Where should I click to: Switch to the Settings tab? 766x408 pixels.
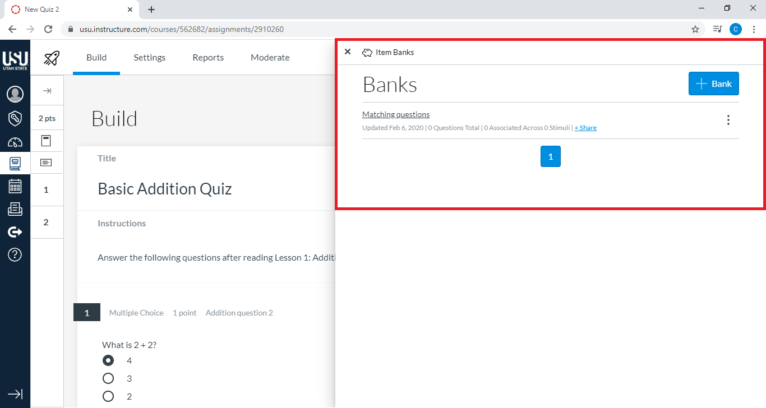149,57
